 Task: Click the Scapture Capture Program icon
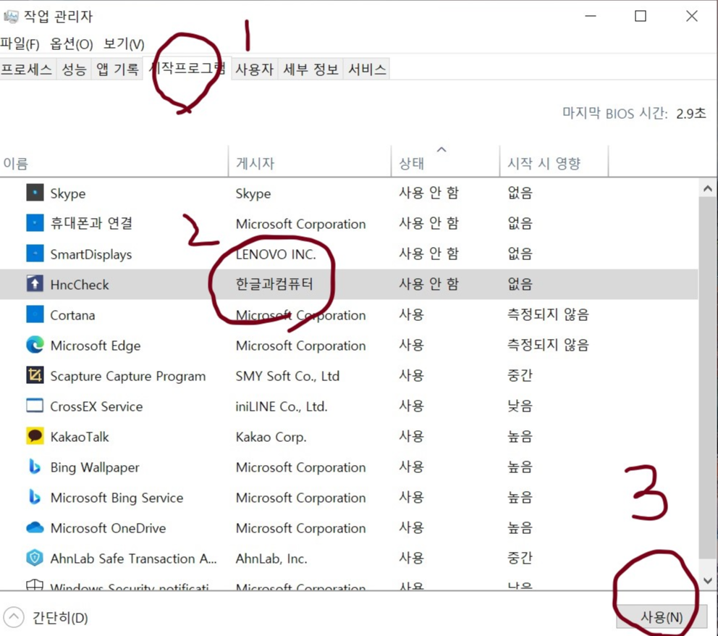pyautogui.click(x=35, y=375)
